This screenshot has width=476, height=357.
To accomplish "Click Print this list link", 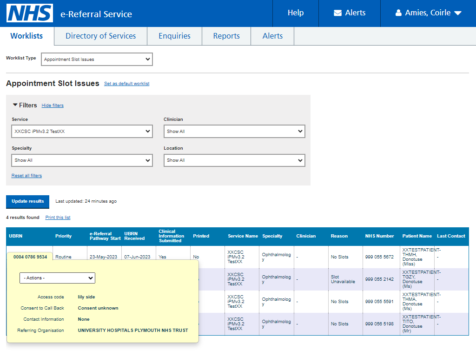I will coord(58,218).
